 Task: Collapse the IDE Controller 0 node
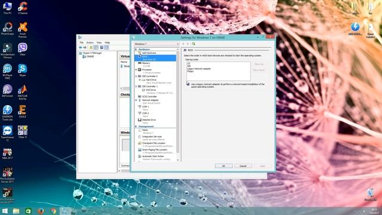[x=136, y=76]
